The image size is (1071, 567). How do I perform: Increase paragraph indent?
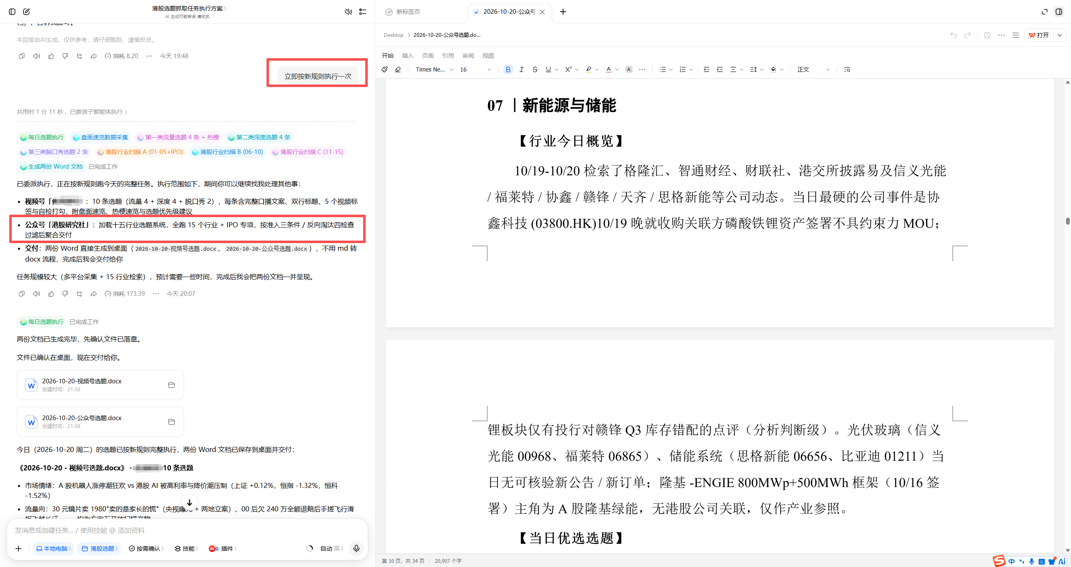click(x=720, y=69)
